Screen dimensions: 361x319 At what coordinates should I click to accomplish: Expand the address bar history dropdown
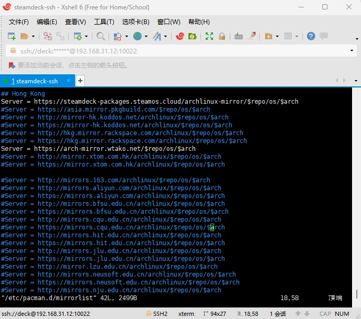coord(352,51)
